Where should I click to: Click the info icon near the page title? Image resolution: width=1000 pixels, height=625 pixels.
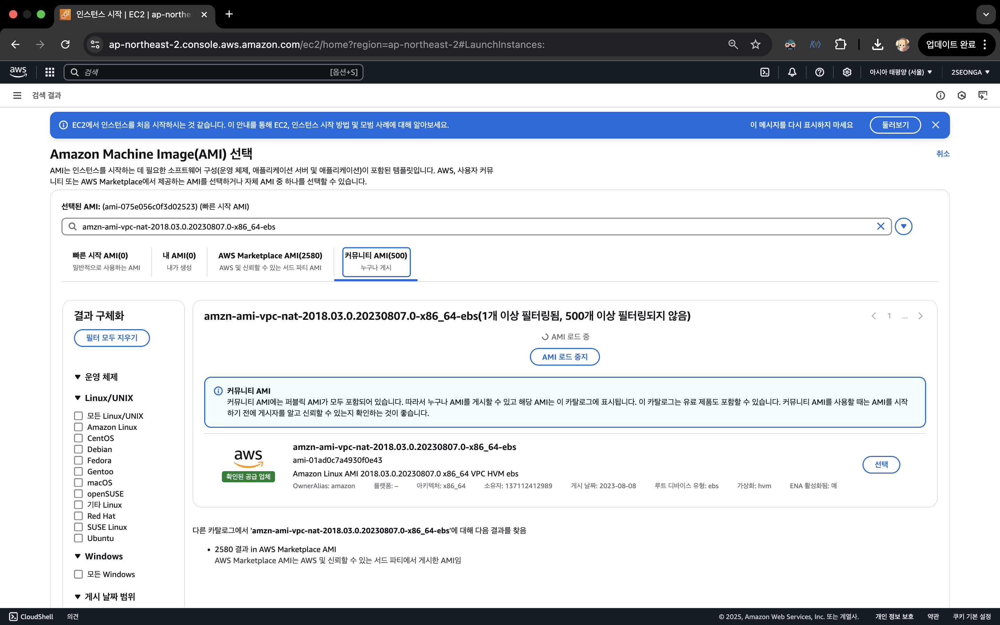[x=940, y=95]
